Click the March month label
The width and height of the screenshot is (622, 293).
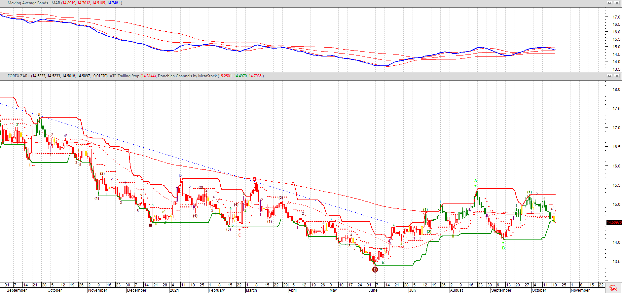(x=251, y=290)
